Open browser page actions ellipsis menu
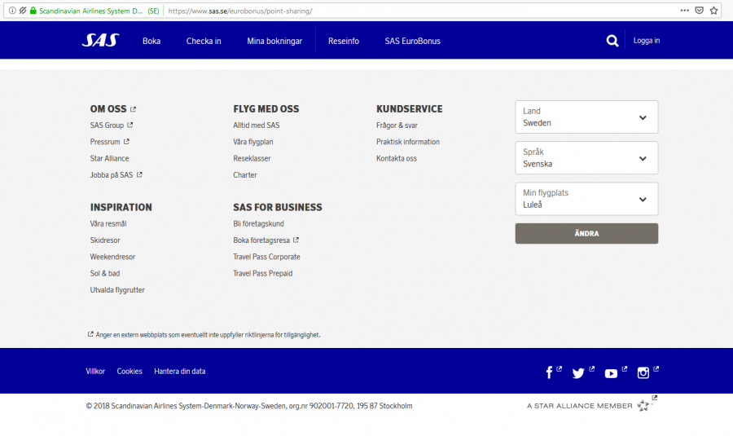The image size is (733, 436). pos(684,11)
